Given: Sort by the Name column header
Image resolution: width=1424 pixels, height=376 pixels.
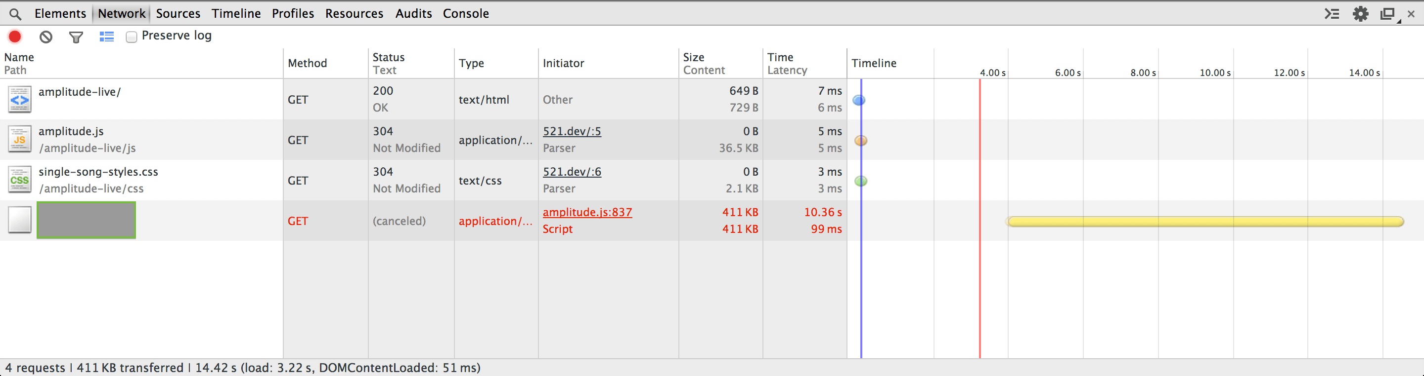Looking at the screenshot, I should (x=141, y=63).
